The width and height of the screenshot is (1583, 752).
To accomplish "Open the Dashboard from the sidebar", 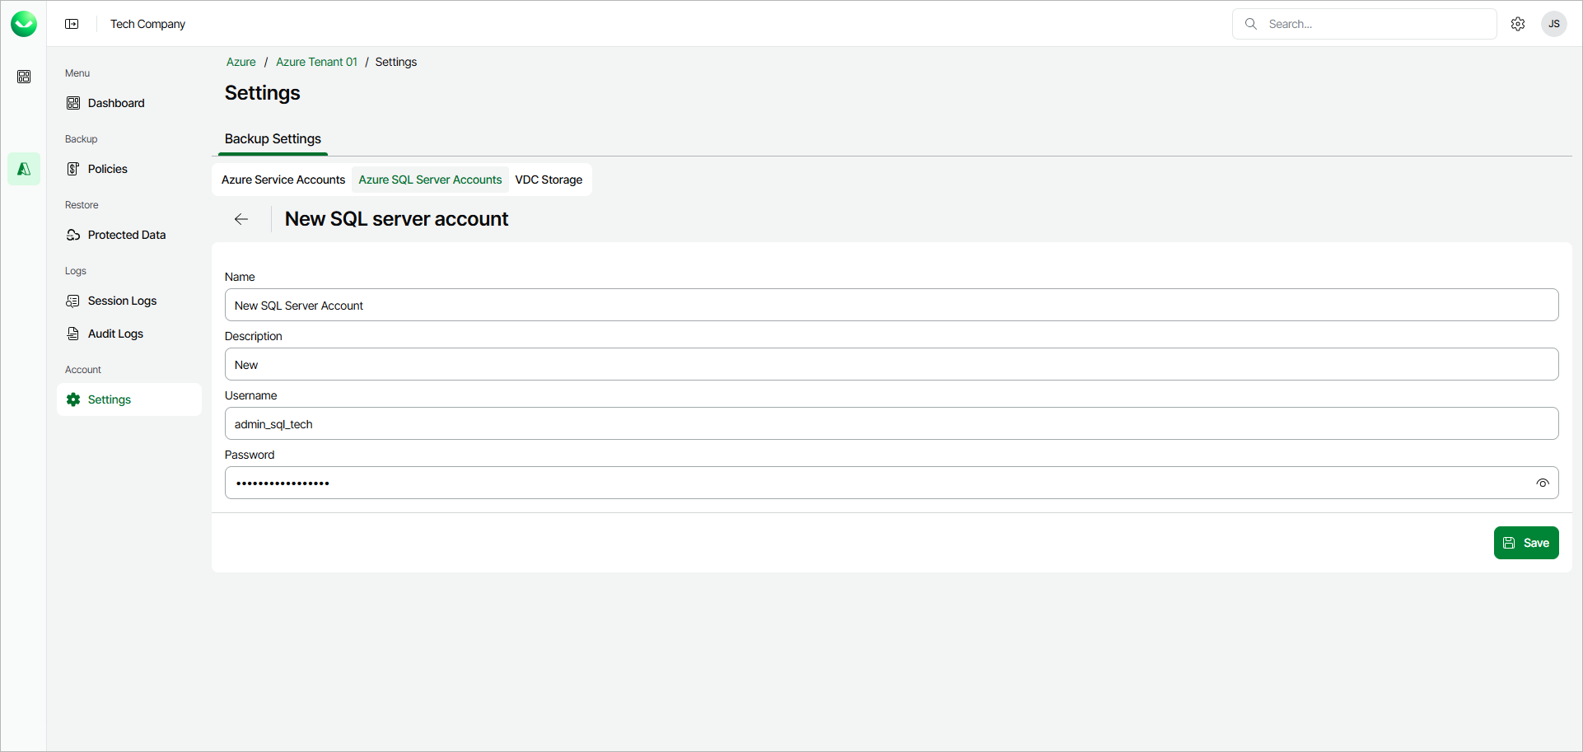I will 116,102.
